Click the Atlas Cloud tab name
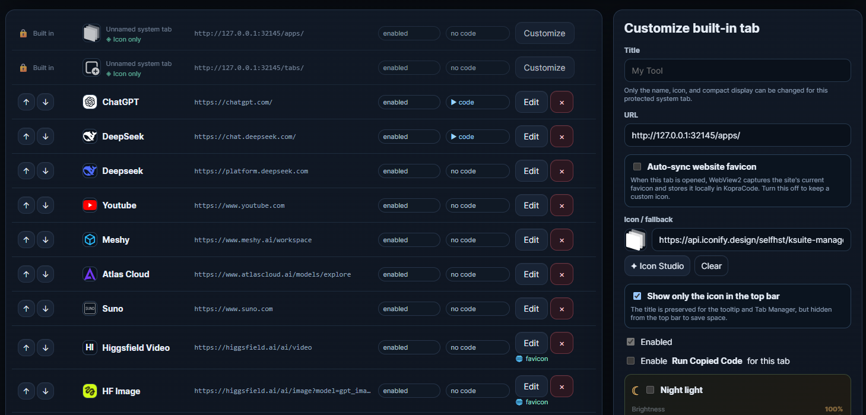This screenshot has width=866, height=415. pos(126,274)
